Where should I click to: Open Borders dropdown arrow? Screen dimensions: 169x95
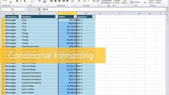coord(35,1)
